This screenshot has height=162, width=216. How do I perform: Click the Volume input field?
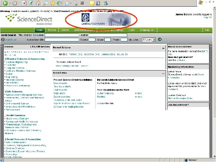pyautogui.click(x=92, y=40)
